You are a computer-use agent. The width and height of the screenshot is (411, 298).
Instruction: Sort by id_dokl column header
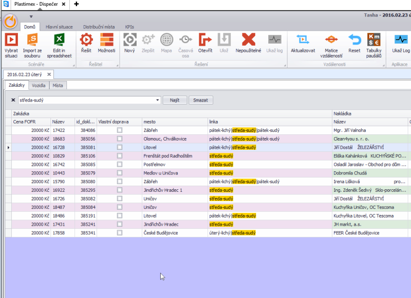(86, 122)
